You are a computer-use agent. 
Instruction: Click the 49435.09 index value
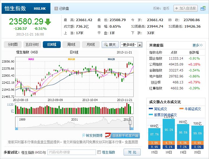(176, 64)
